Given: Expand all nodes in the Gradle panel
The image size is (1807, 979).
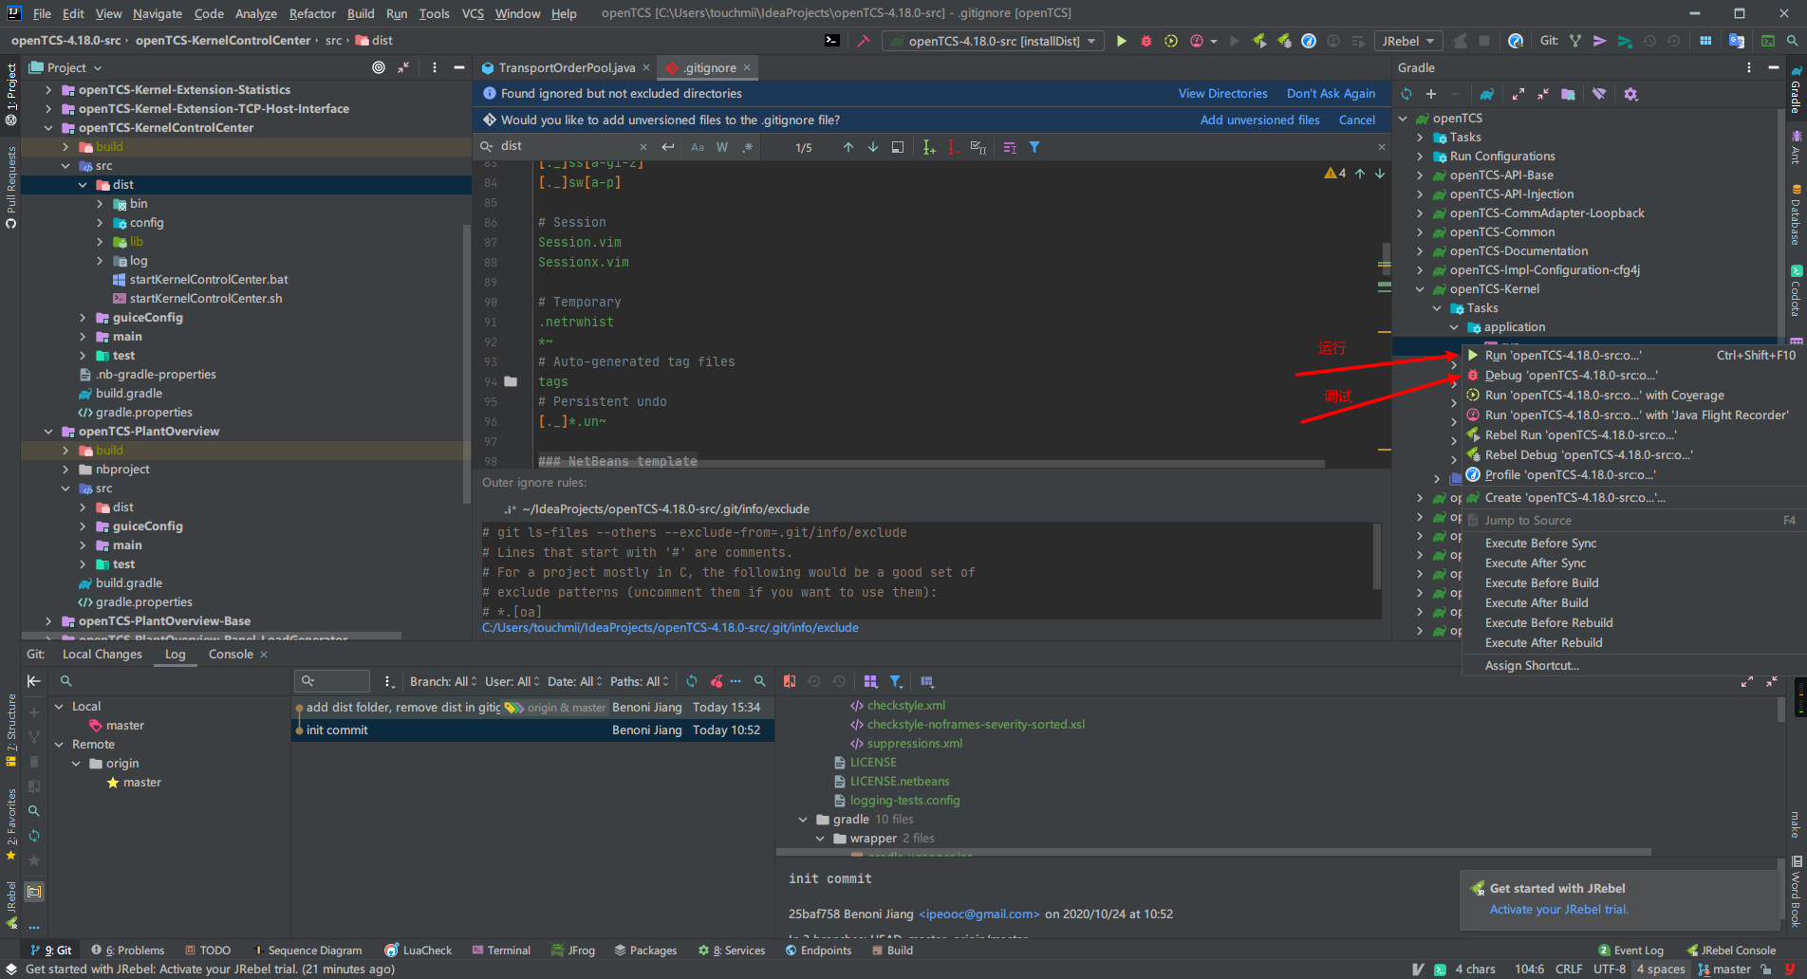Looking at the screenshot, I should [1518, 94].
